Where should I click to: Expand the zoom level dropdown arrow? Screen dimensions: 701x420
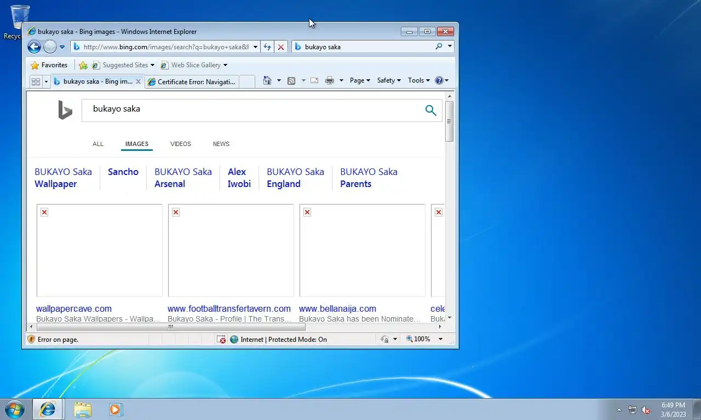coord(440,339)
